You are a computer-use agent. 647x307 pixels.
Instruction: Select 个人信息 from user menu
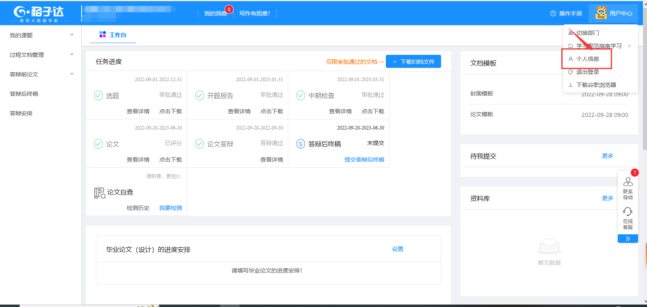587,59
